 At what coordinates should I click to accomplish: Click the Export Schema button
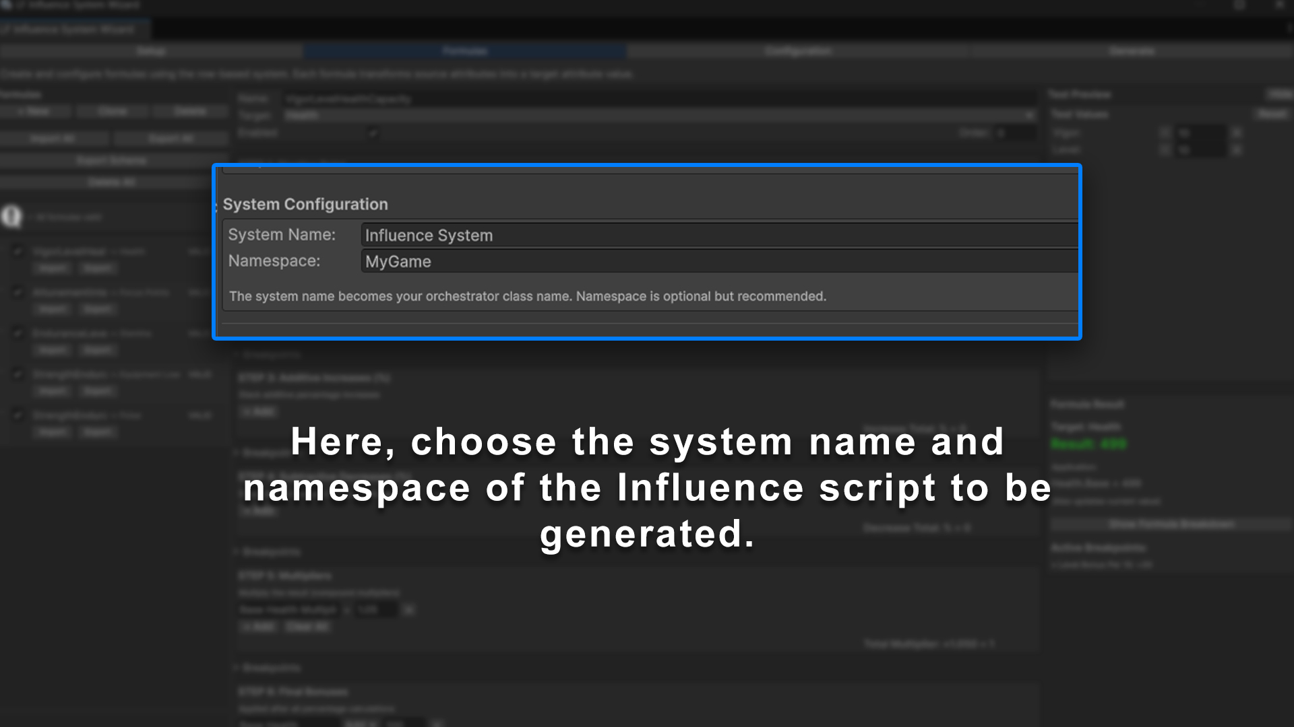pyautogui.click(x=113, y=160)
